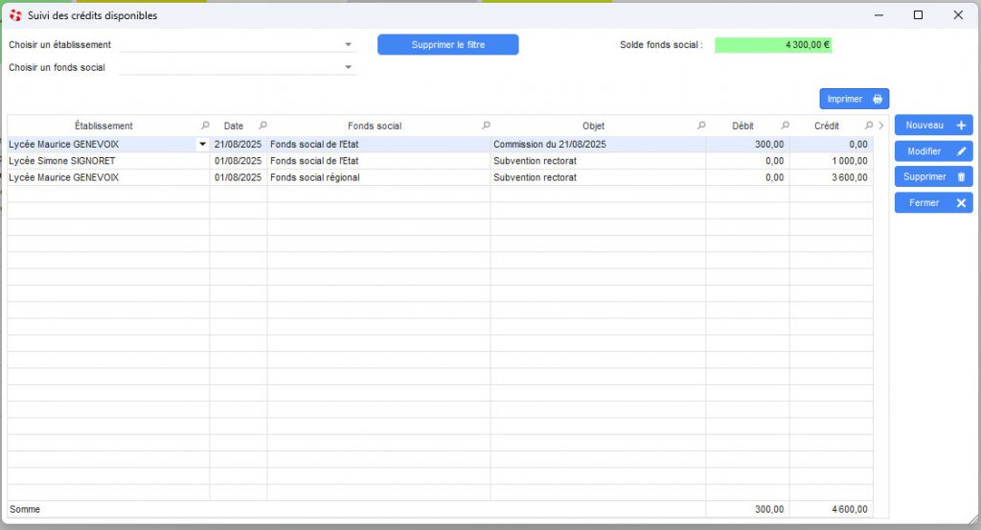Expand more columns with the header chevron arrow
Image resolution: width=981 pixels, height=530 pixels.
click(x=881, y=126)
